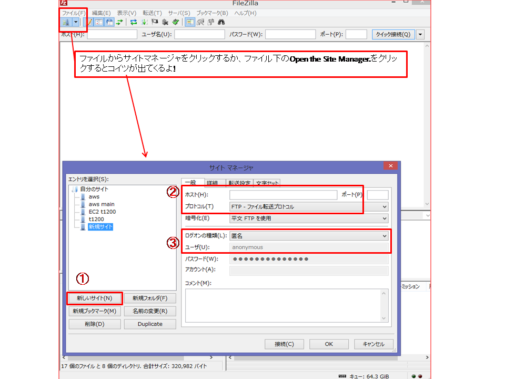Open the 転送(T) menu
505x379 pixels.
pos(152,13)
